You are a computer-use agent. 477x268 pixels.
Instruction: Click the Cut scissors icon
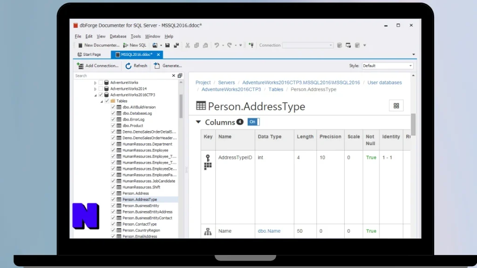[x=188, y=45]
